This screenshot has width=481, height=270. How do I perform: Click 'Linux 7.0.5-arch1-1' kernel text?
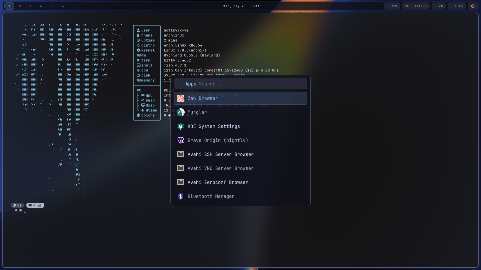(185, 50)
